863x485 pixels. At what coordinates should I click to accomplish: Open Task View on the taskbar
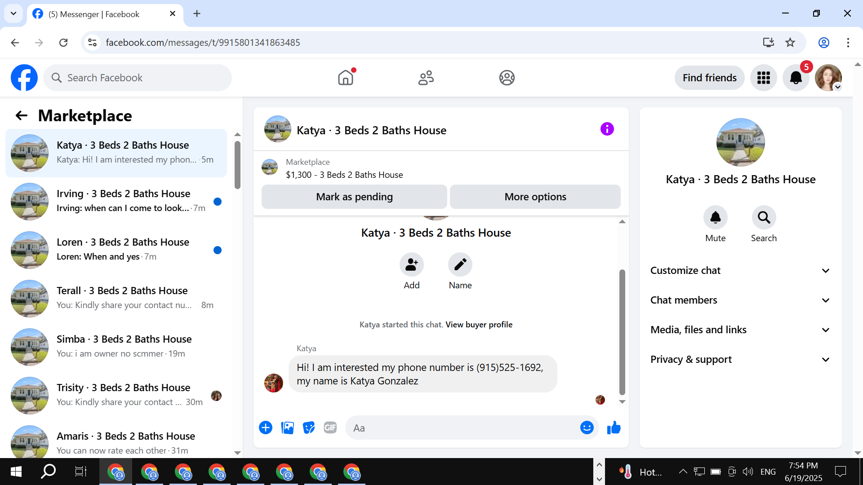pos(80,472)
